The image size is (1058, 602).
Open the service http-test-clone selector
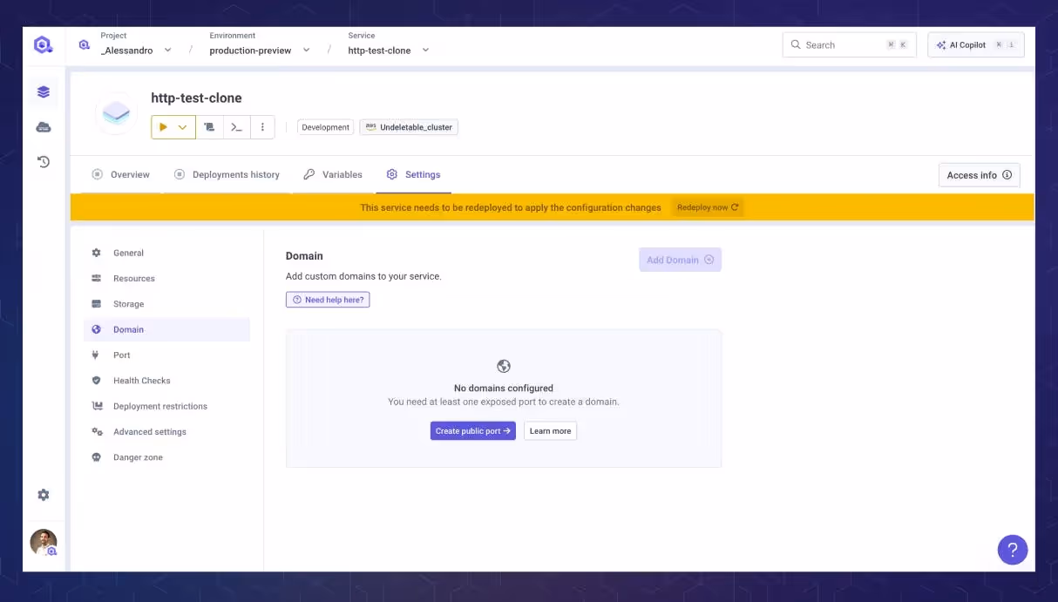pos(425,51)
